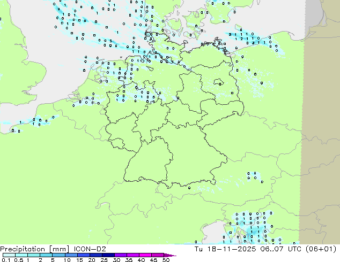Click the 'Precipitation [mm]' legend title
Viewport: 340px width, 262px height.
pos(35,249)
